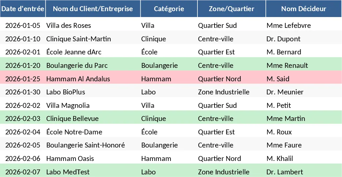This screenshot has width=342, height=177.
Task: Select the "Zone Industrielle" cell for Dr. Meunier
Action: (x=224, y=92)
